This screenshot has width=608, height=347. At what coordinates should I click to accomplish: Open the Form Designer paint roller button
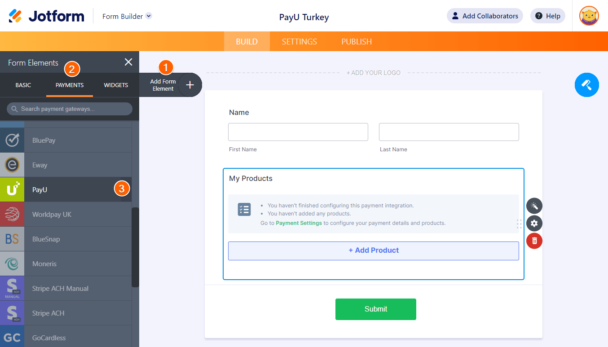pos(587,84)
